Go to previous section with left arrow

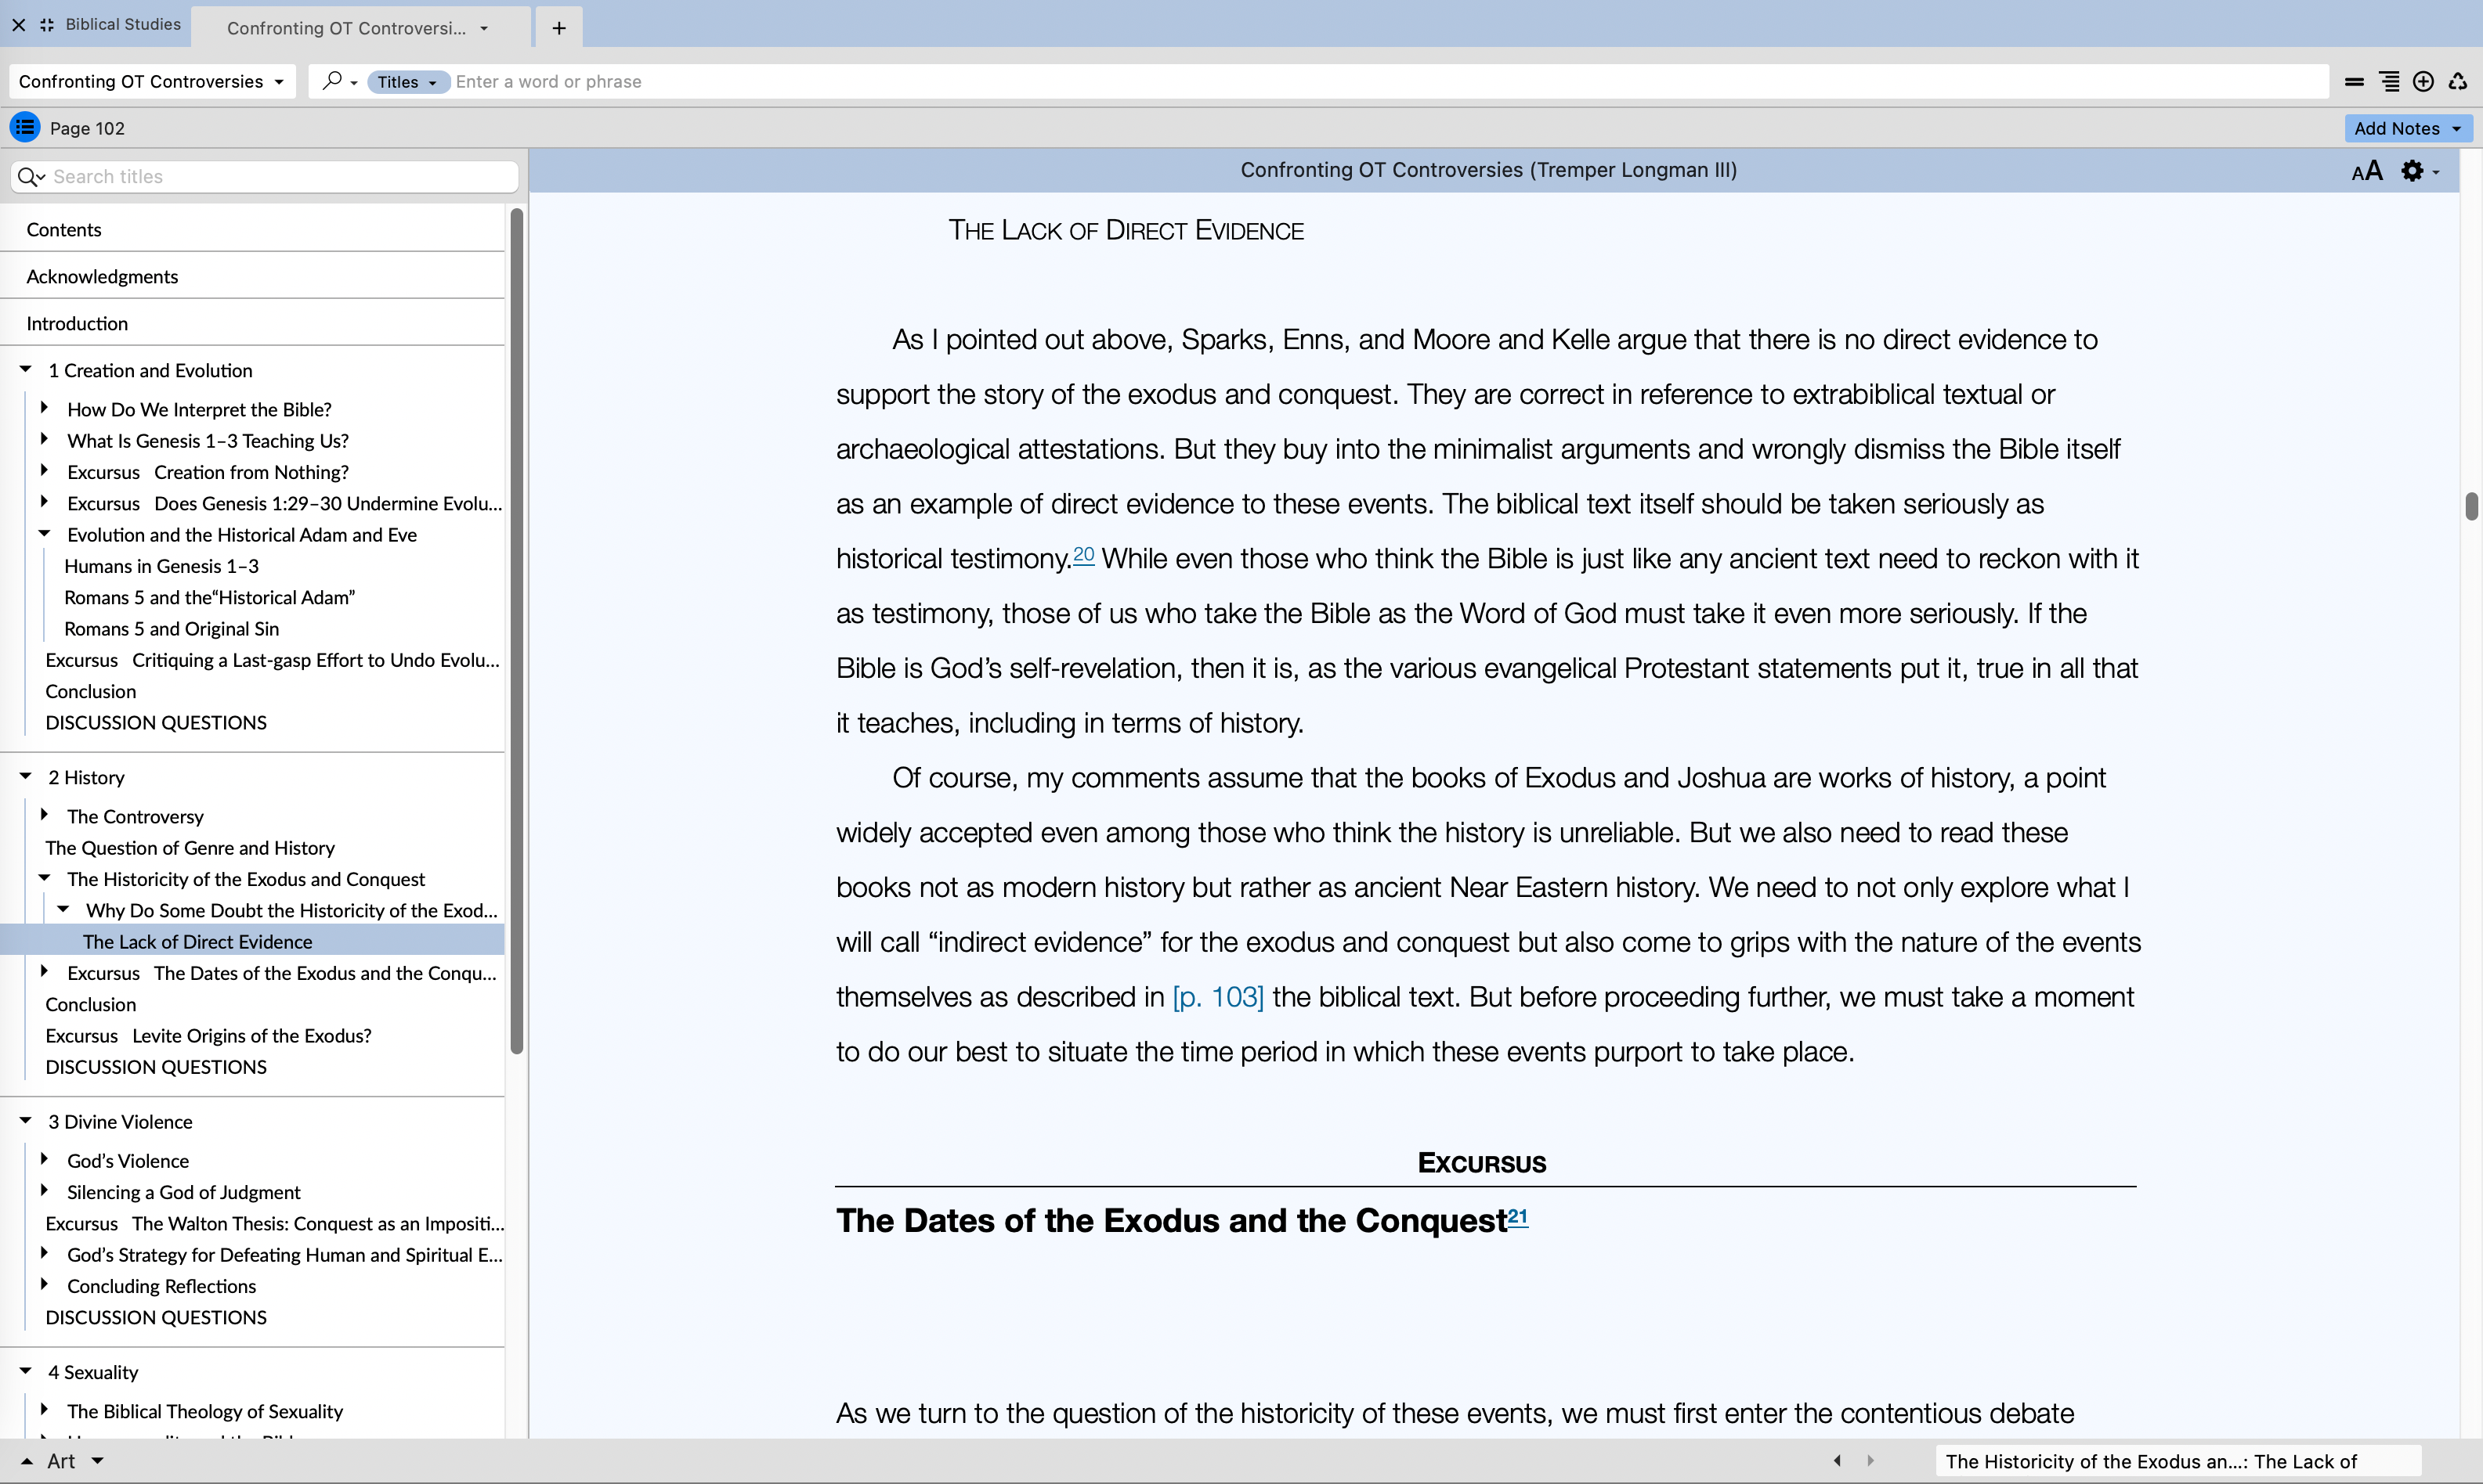click(1838, 1461)
